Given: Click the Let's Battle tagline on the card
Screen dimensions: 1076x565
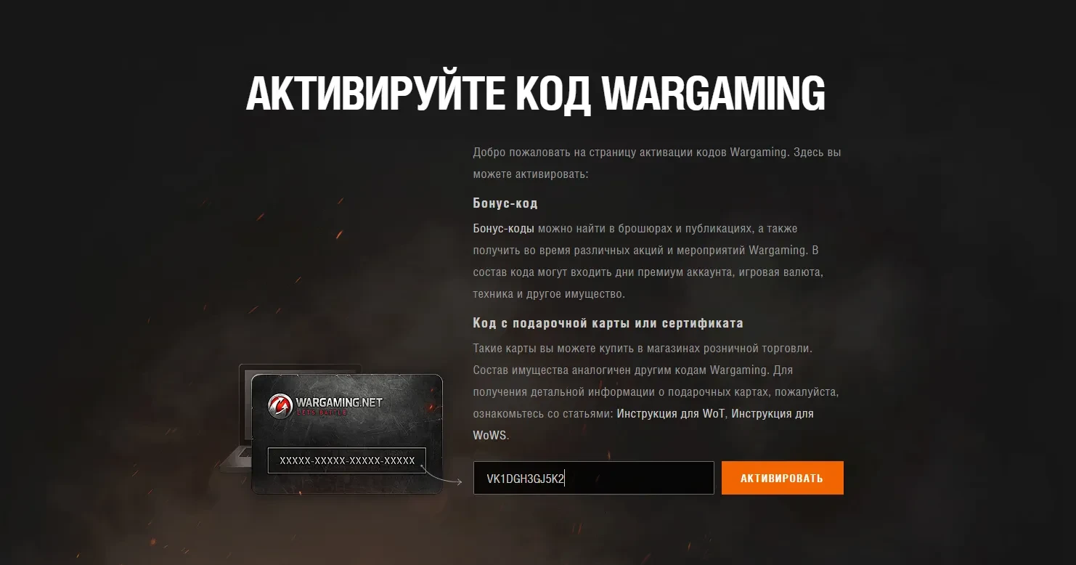Looking at the screenshot, I should point(322,412).
